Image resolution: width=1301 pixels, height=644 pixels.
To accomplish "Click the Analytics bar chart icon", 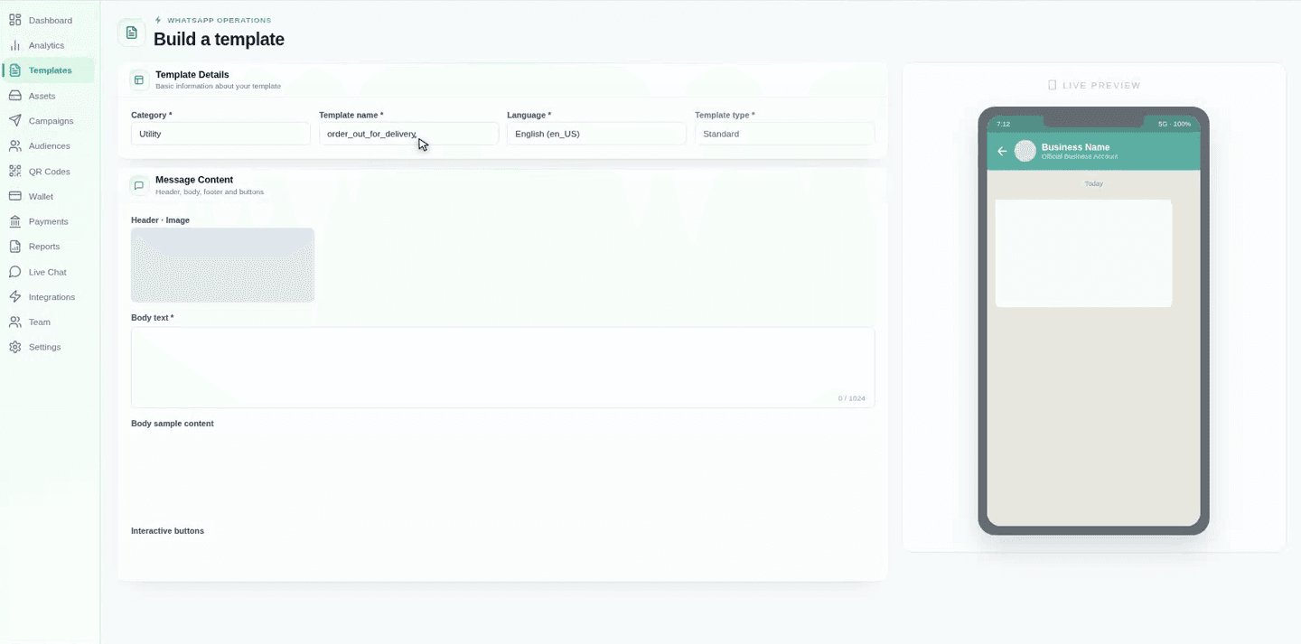I will pyautogui.click(x=15, y=45).
